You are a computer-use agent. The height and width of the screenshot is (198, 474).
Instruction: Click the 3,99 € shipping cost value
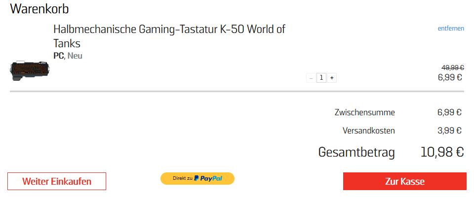click(449, 131)
